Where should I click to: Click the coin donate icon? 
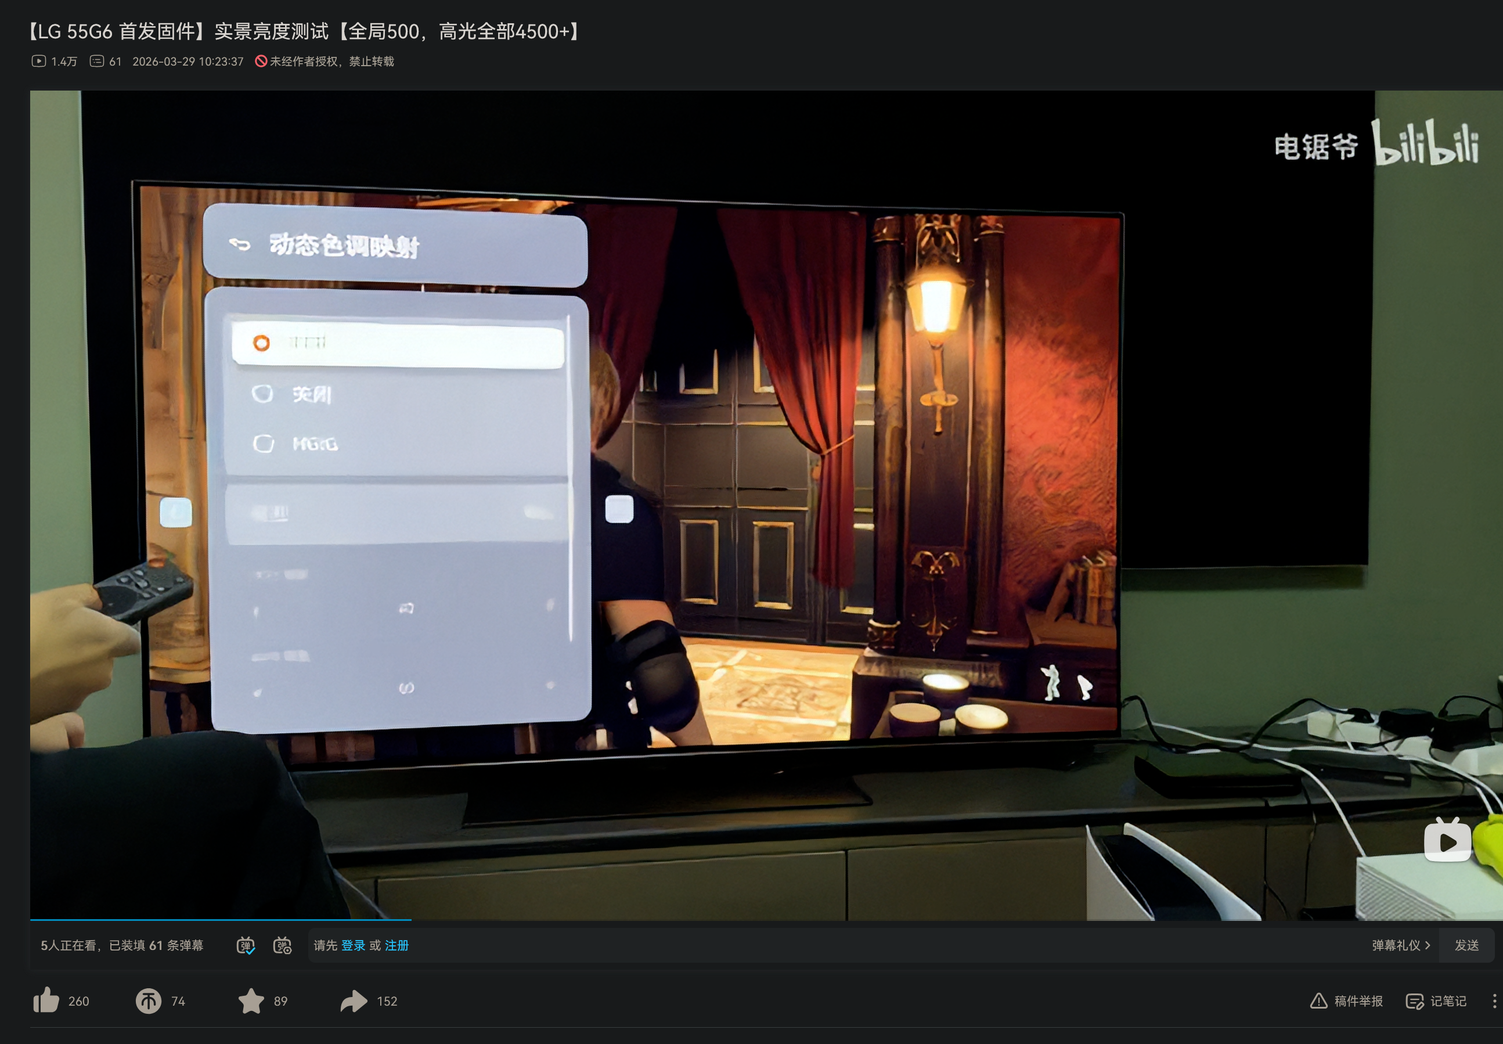pyautogui.click(x=149, y=1001)
